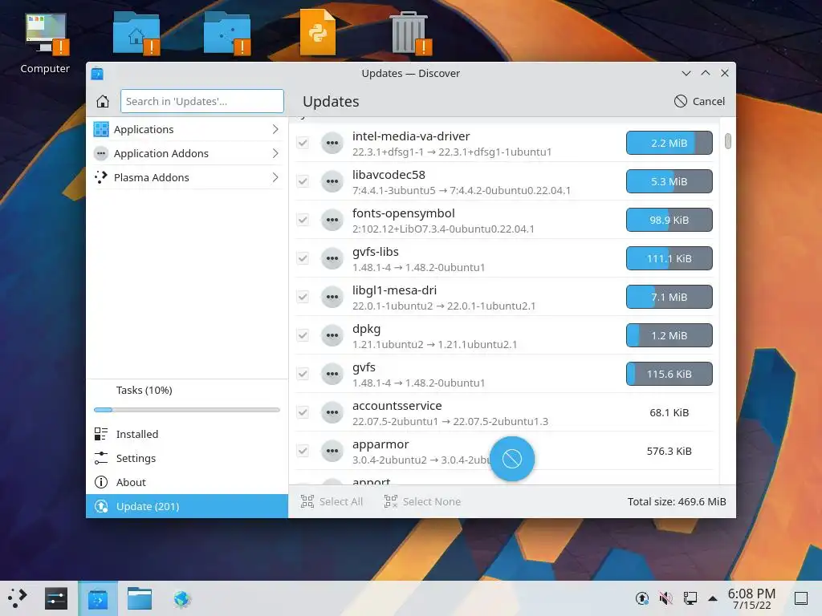Screen dimensions: 822x616
Task: Uncheck the fonts-opensymbol checkbox
Action: tap(303, 220)
